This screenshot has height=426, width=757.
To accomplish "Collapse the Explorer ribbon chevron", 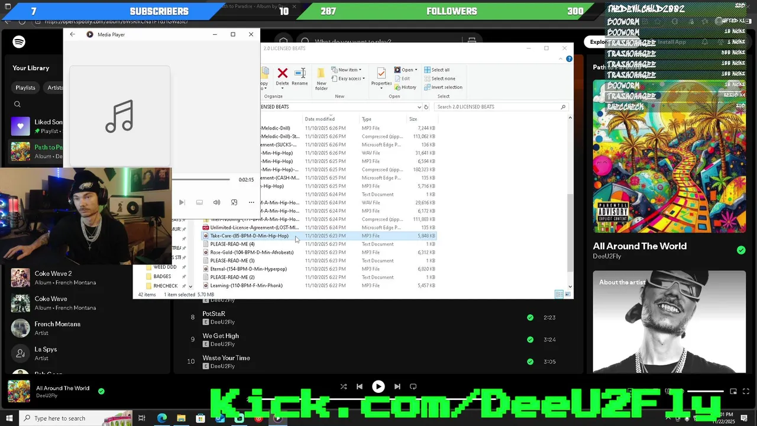I will pos(561,59).
